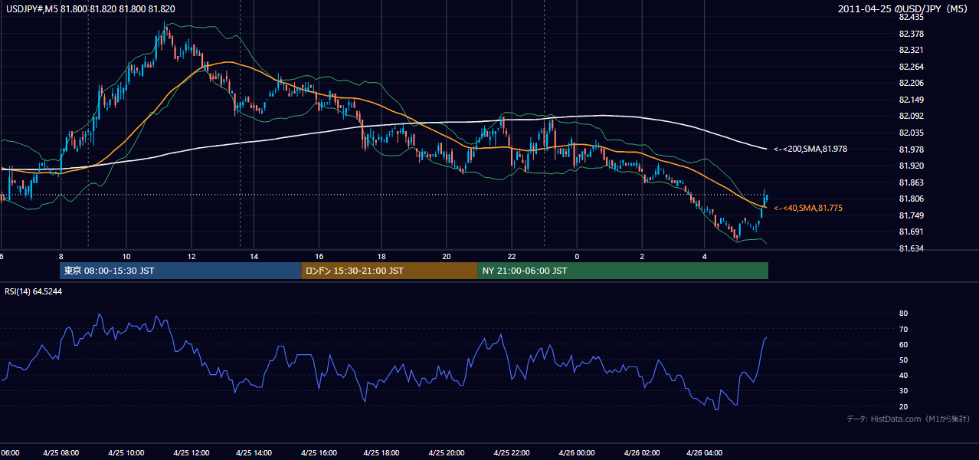
Task: Click RSI level 50 on the axis
Action: click(903, 360)
